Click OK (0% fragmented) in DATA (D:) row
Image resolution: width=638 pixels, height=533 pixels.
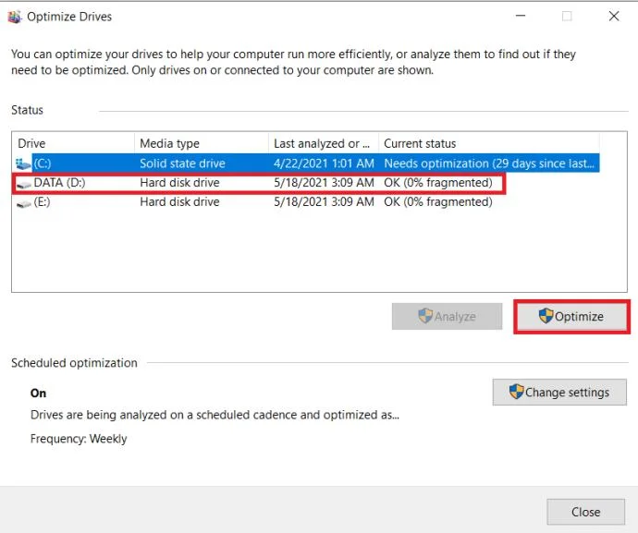438,183
